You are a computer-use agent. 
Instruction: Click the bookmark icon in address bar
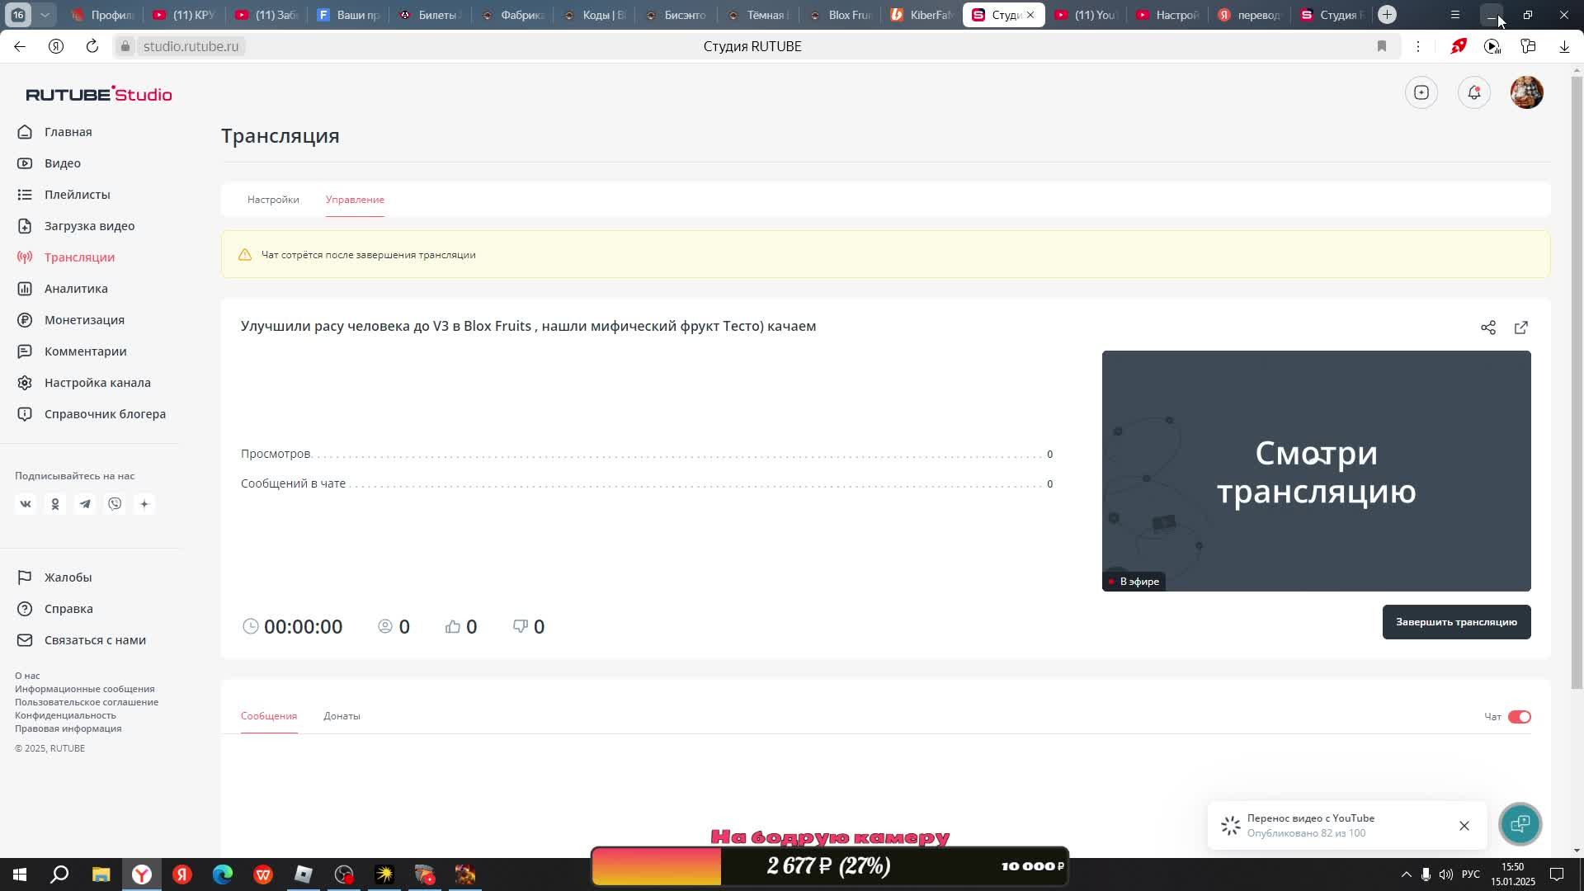1382,46
